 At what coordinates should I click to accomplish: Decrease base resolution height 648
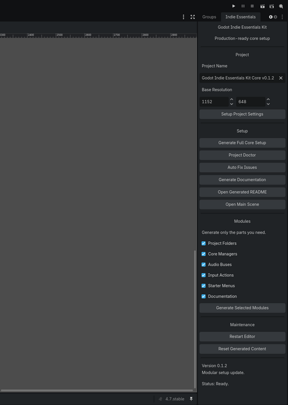click(268, 104)
